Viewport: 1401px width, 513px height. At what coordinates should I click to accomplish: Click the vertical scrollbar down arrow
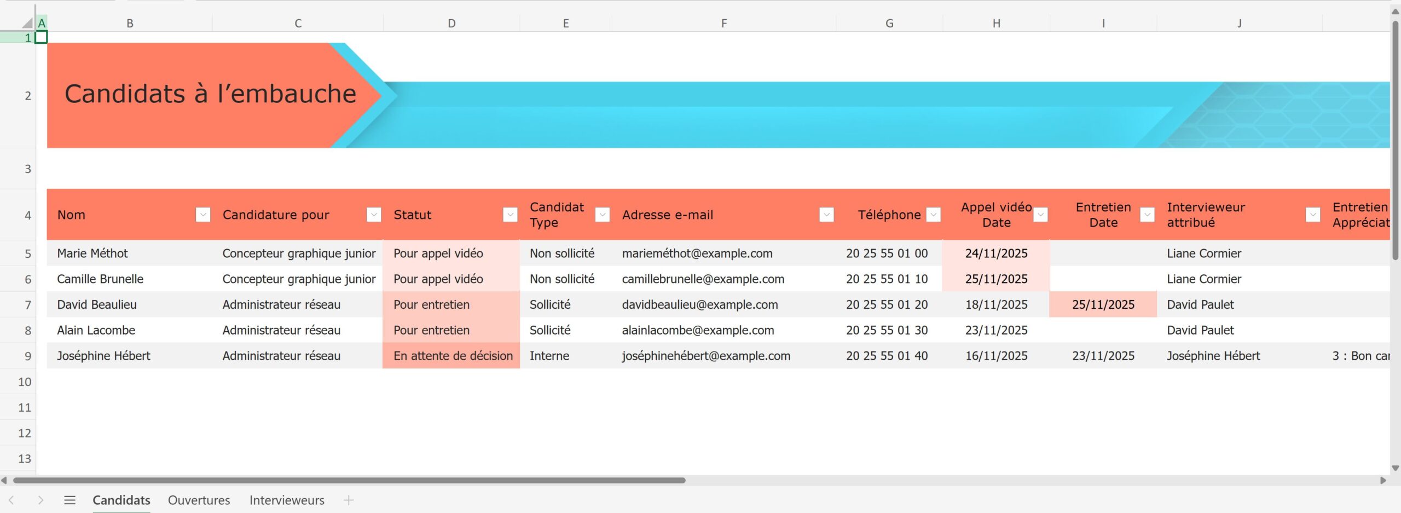(1395, 468)
